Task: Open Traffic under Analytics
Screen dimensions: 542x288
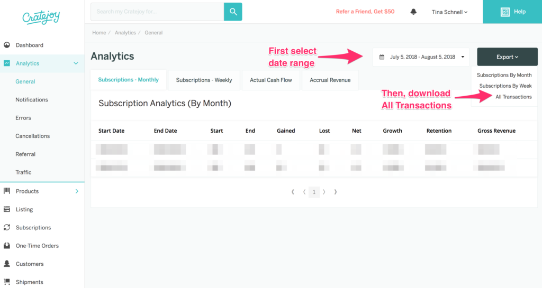Action: point(23,172)
